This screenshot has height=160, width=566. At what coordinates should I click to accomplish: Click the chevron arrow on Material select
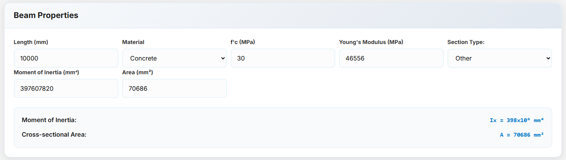tap(223, 58)
